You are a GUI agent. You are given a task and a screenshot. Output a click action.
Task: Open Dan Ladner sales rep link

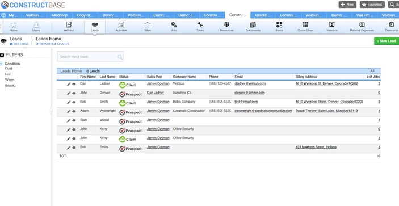(x=156, y=93)
